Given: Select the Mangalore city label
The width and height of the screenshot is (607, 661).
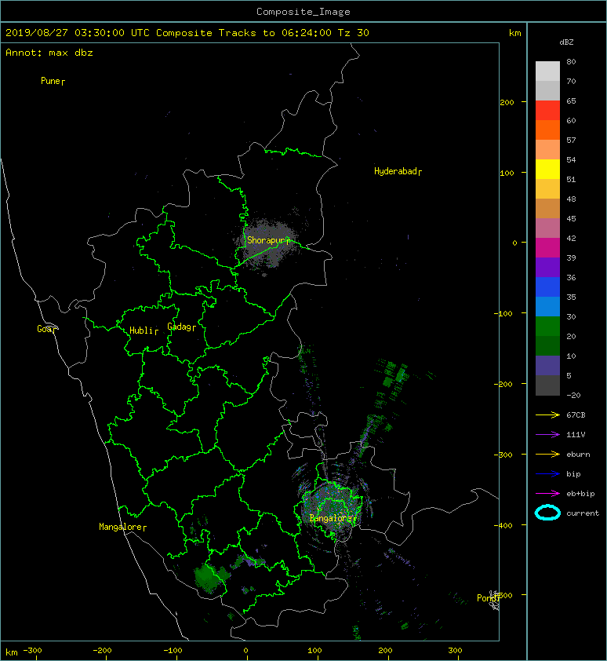Looking at the screenshot, I should pyautogui.click(x=122, y=527).
